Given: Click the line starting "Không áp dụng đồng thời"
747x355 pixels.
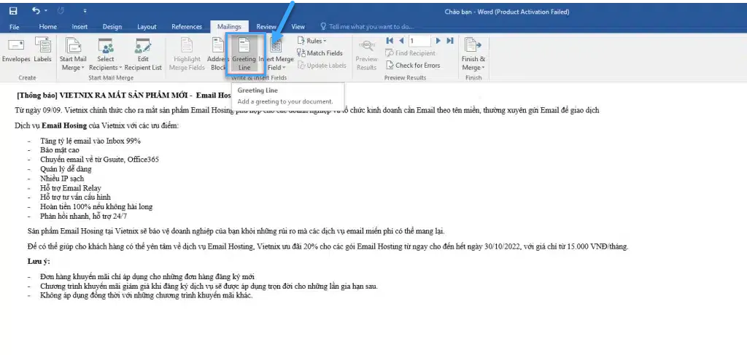Looking at the screenshot, I should pos(146,295).
